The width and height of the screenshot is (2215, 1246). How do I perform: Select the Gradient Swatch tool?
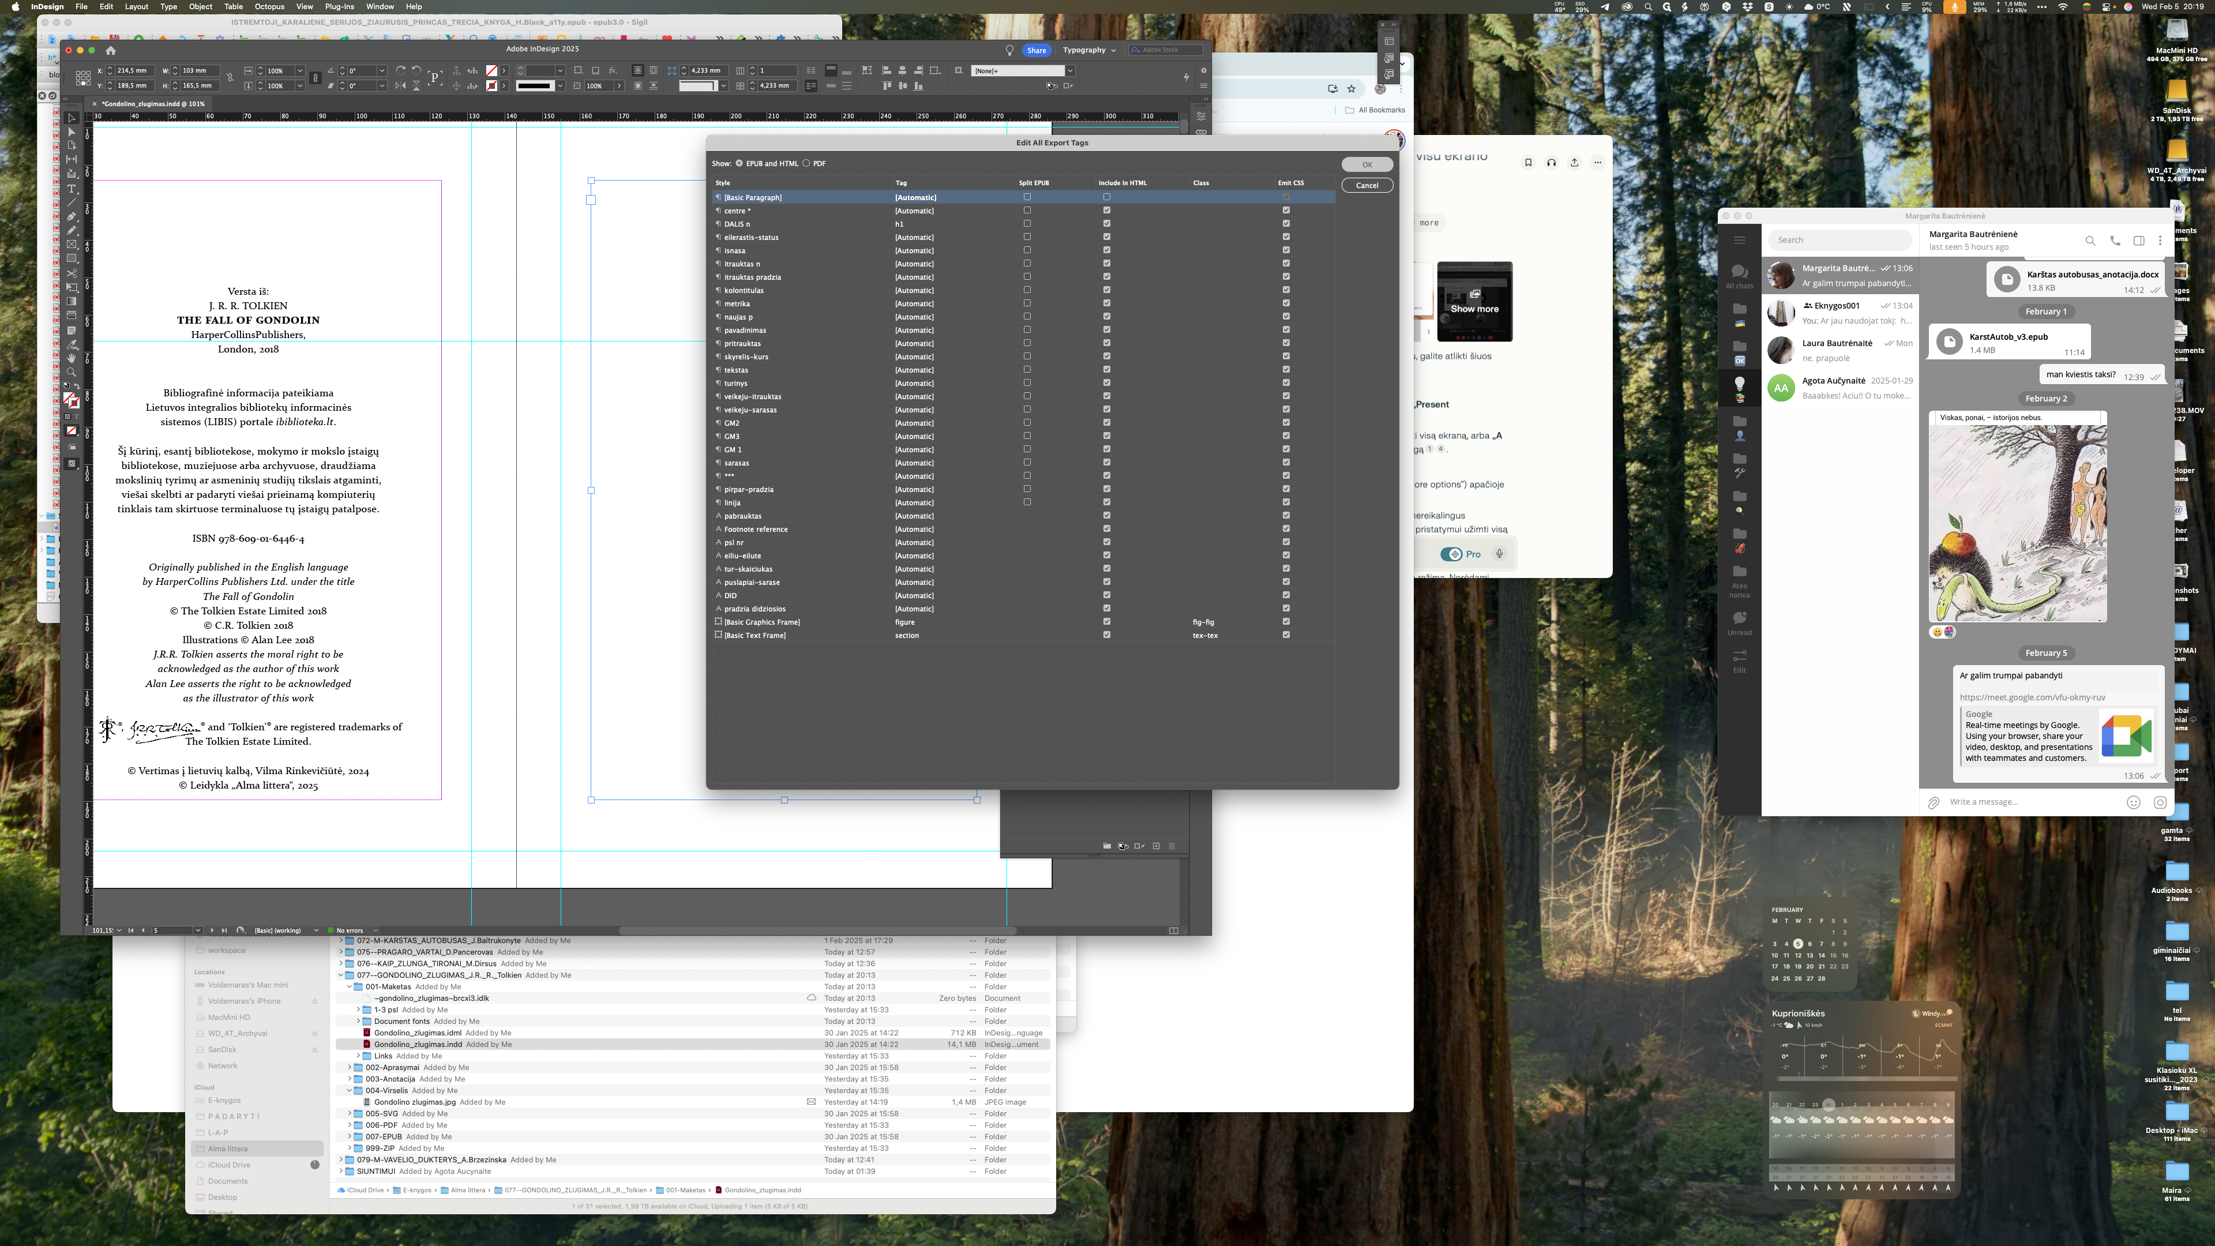pyautogui.click(x=72, y=302)
